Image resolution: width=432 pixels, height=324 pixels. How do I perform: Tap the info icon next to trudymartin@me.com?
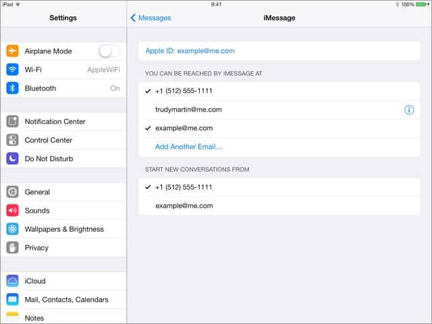point(409,109)
